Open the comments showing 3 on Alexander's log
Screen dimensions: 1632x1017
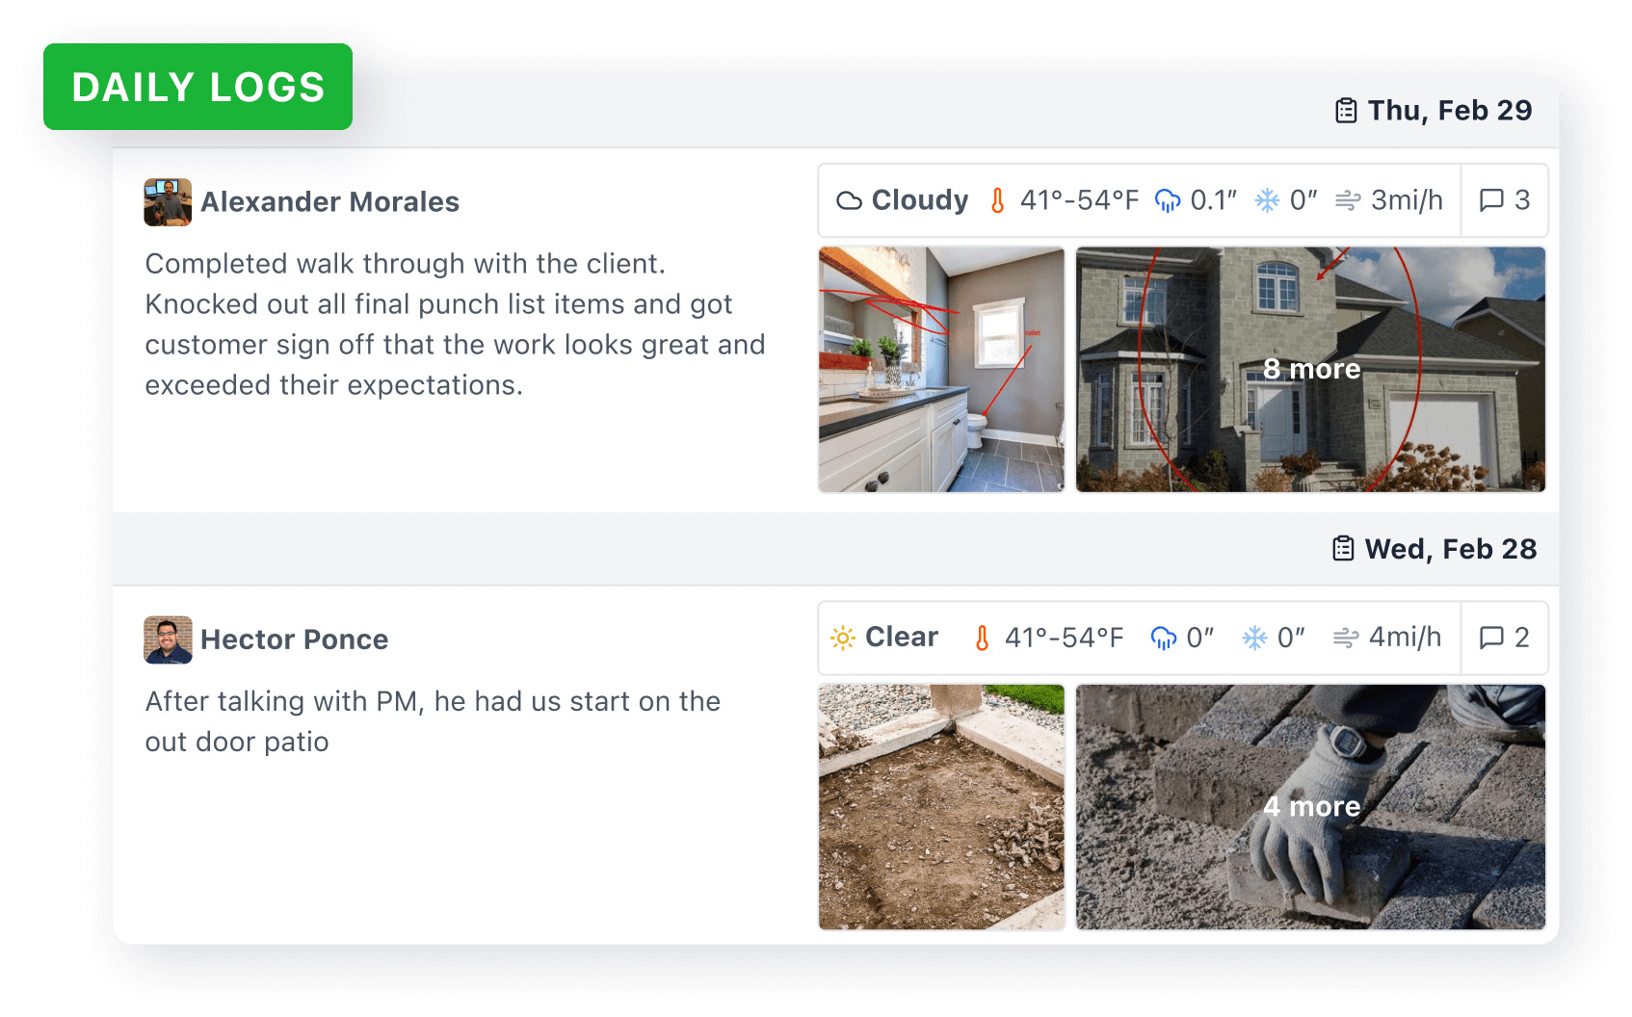(1504, 200)
